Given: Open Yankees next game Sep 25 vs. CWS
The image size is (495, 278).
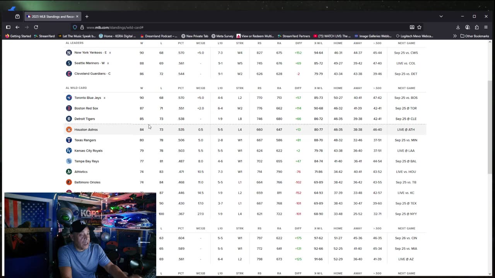Looking at the screenshot, I should tap(406, 53).
